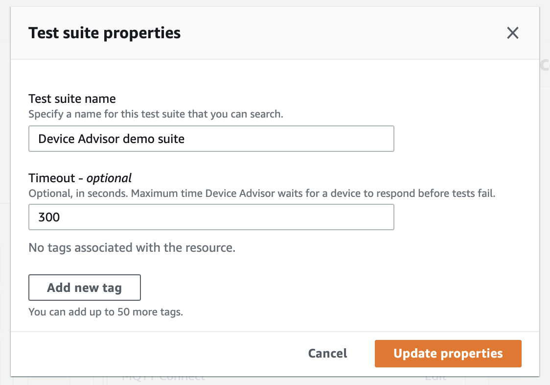
Task: Close the Test suite properties dialog
Action: (x=512, y=33)
